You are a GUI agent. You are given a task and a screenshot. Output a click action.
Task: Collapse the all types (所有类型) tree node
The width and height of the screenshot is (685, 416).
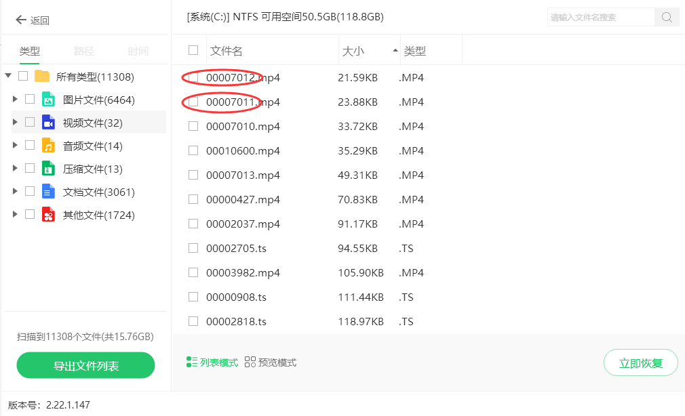click(7, 76)
